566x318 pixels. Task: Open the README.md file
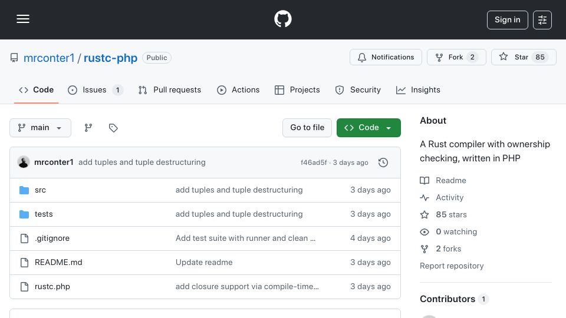pyautogui.click(x=58, y=263)
